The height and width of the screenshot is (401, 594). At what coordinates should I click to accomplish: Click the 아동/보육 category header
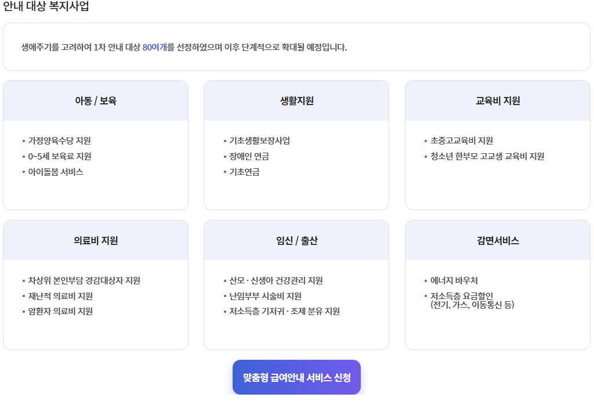point(95,100)
